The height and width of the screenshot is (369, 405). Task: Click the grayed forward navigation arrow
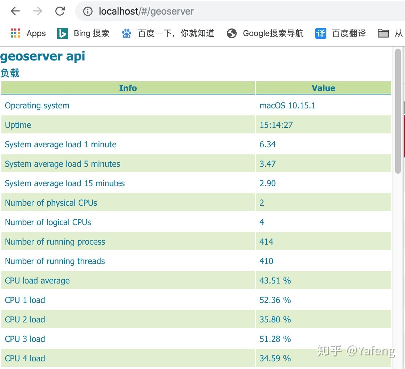(x=37, y=11)
